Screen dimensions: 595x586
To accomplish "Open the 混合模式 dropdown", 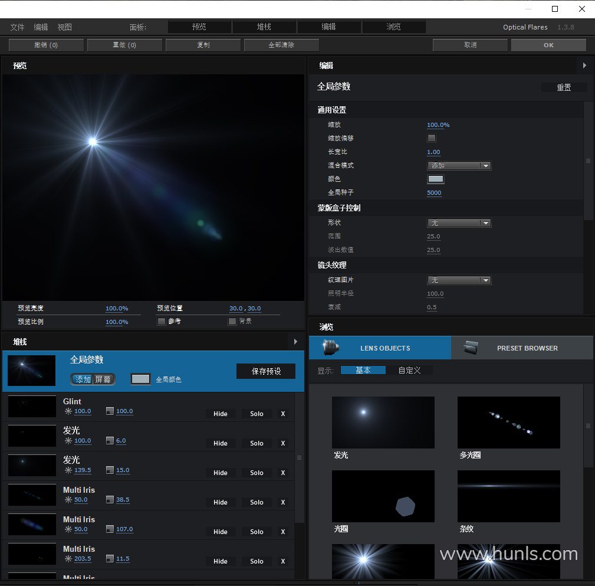I will click(459, 166).
